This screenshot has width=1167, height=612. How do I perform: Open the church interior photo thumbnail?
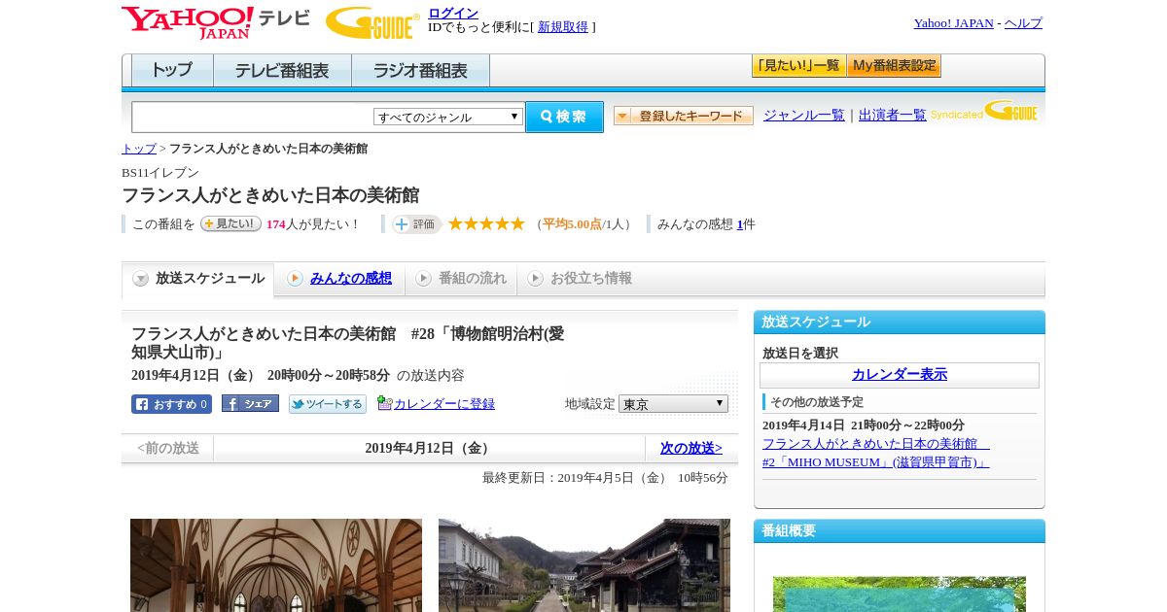tap(276, 565)
